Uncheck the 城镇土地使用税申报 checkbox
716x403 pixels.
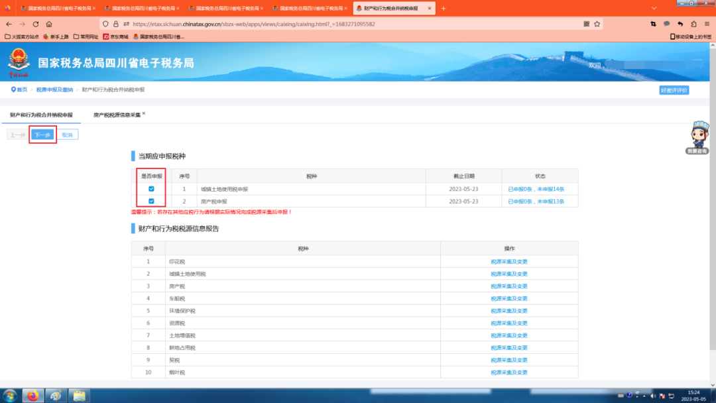pyautogui.click(x=151, y=189)
